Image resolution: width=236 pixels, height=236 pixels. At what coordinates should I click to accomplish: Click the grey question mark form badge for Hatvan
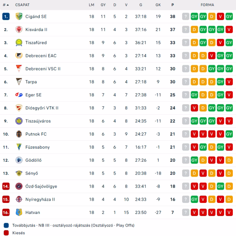tap(186, 212)
